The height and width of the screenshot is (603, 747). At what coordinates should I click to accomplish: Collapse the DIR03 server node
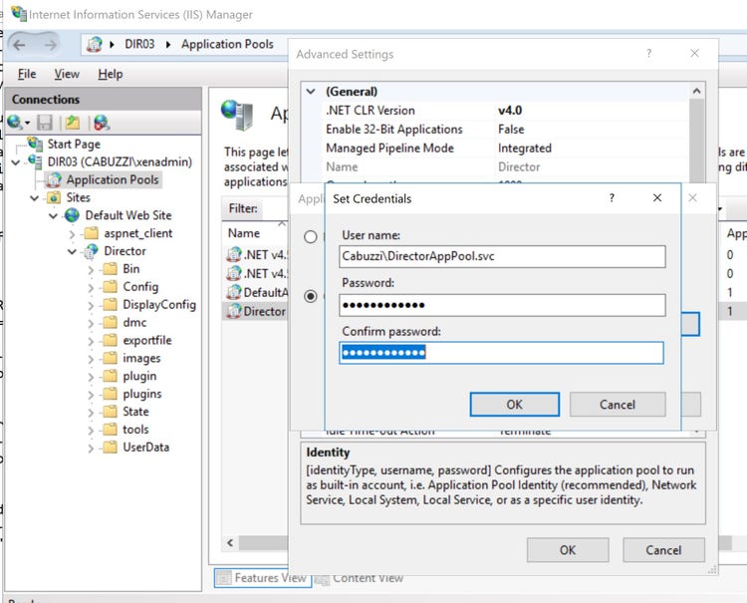16,162
